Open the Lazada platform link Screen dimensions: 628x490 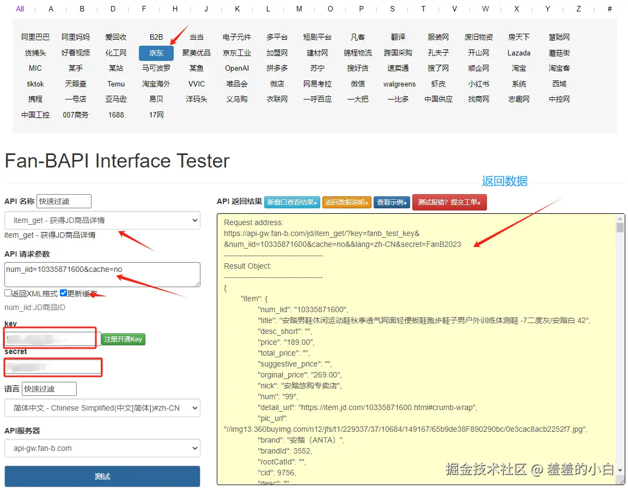519,53
